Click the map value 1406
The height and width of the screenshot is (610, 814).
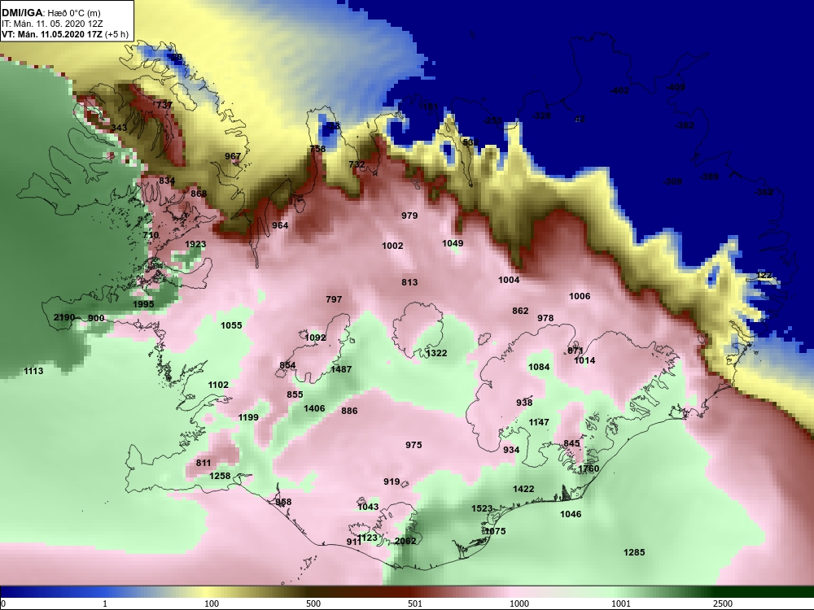[314, 408]
